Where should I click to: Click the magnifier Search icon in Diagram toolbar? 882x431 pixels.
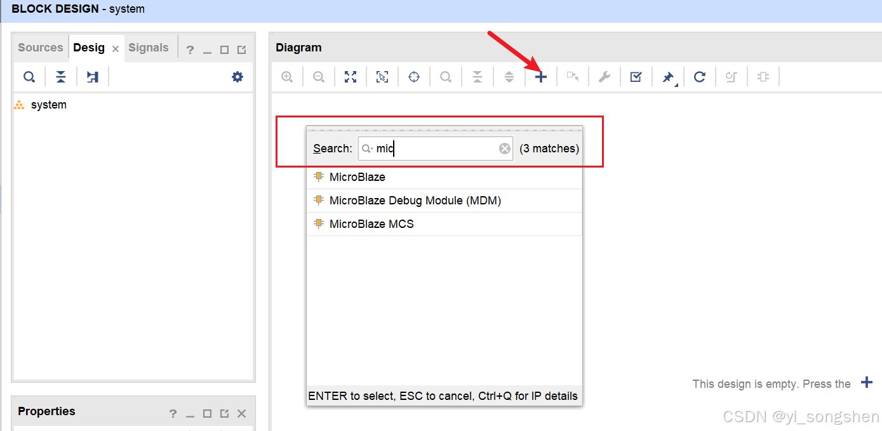446,77
